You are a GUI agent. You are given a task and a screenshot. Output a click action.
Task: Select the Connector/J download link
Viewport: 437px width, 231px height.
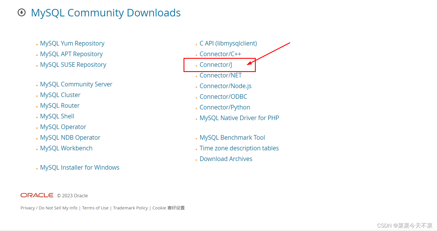pos(216,65)
